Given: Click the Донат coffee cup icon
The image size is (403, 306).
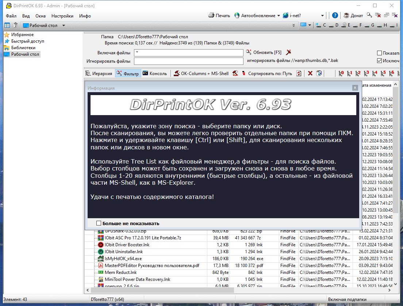Looking at the screenshot, I should click(x=346, y=15).
